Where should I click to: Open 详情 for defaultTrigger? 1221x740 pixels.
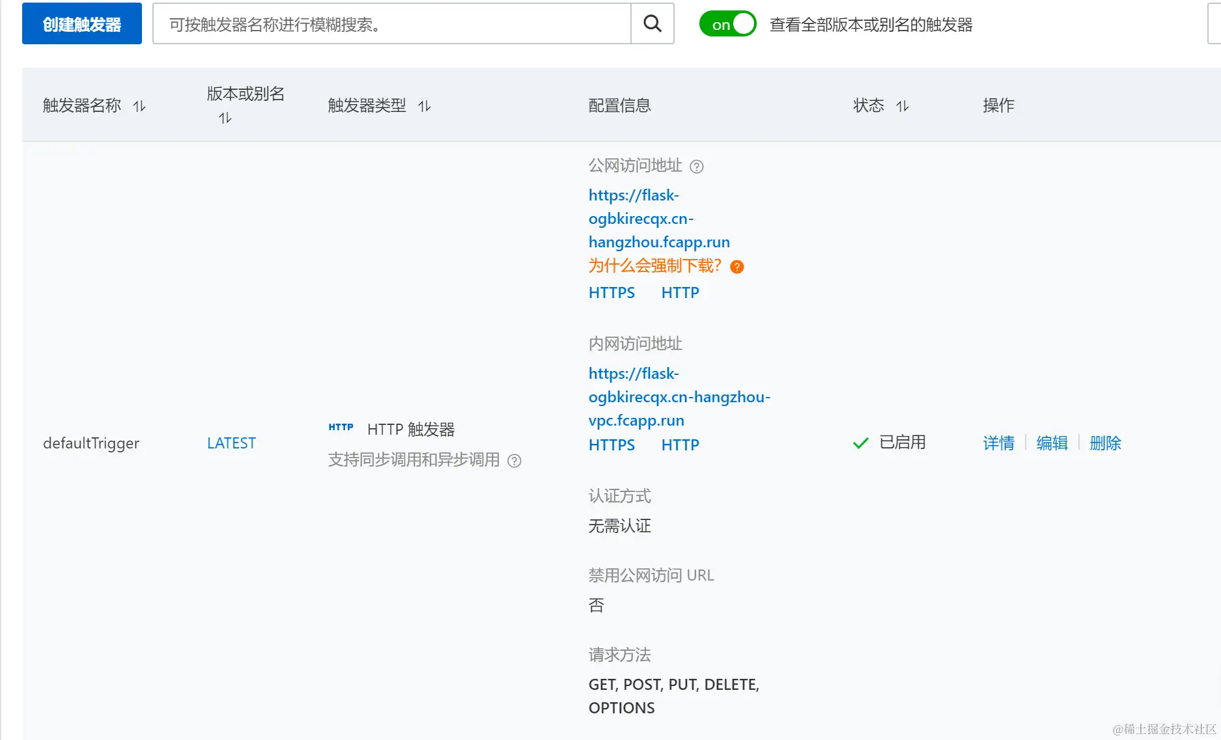(998, 443)
